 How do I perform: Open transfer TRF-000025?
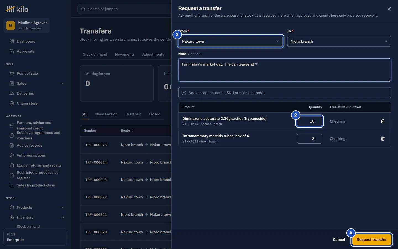pos(96,145)
